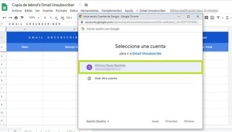Expand filter views dropdown arrow

click(x=223, y=18)
